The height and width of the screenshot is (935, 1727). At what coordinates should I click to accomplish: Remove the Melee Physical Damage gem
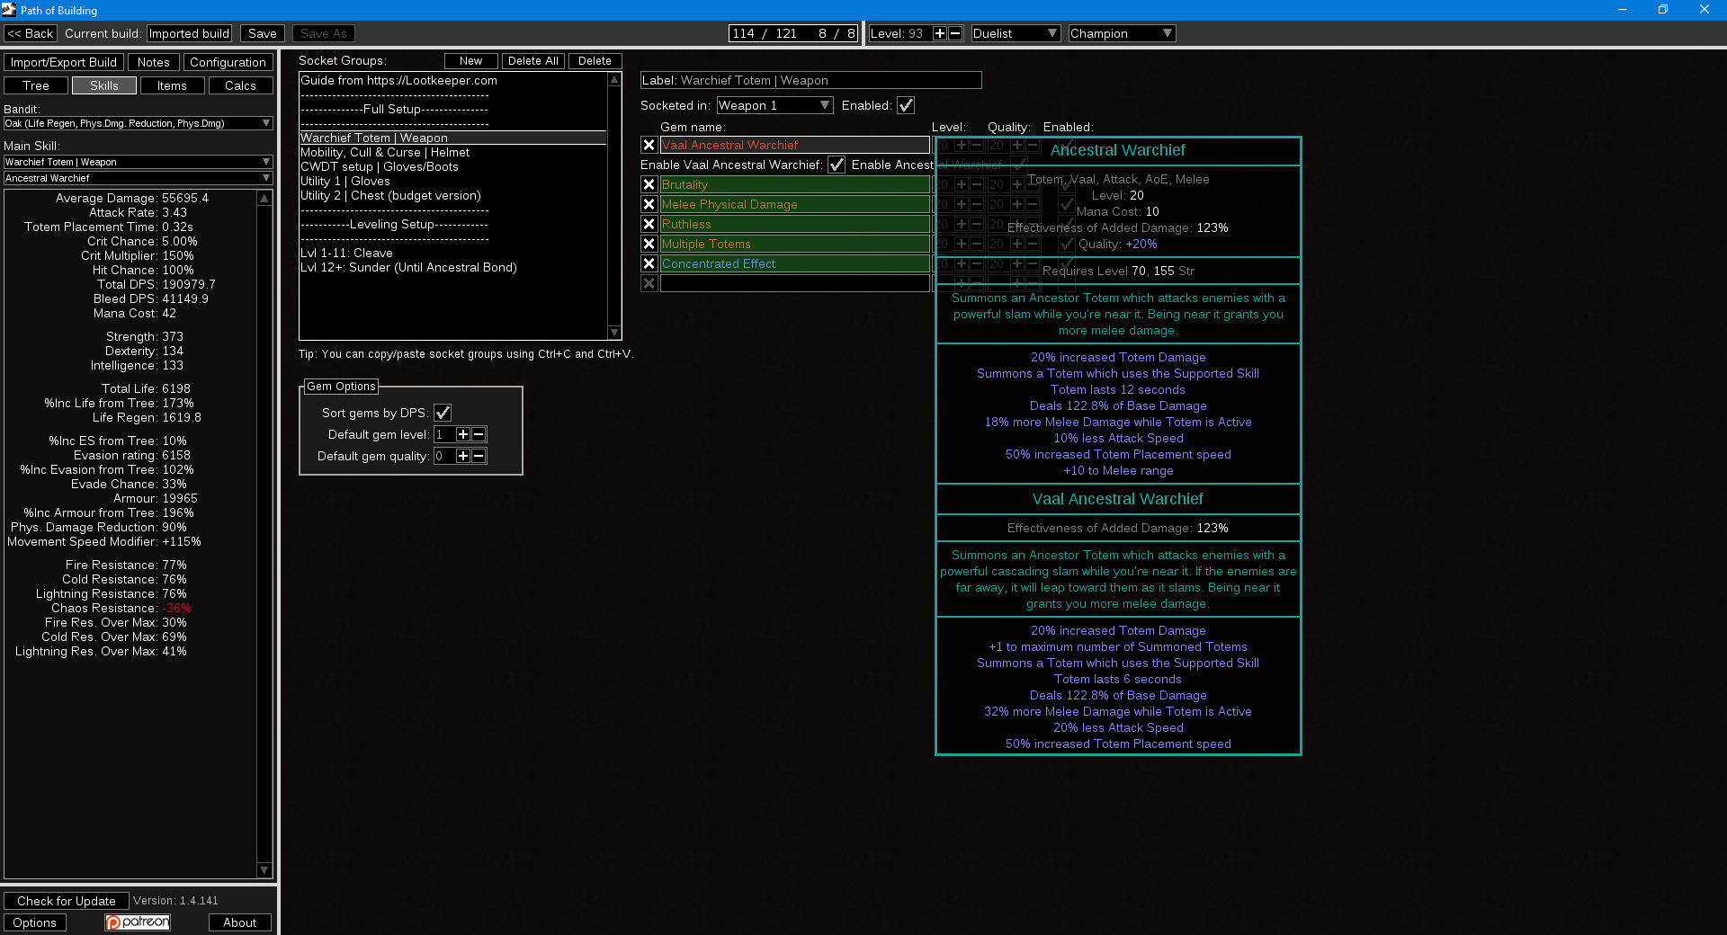click(649, 204)
